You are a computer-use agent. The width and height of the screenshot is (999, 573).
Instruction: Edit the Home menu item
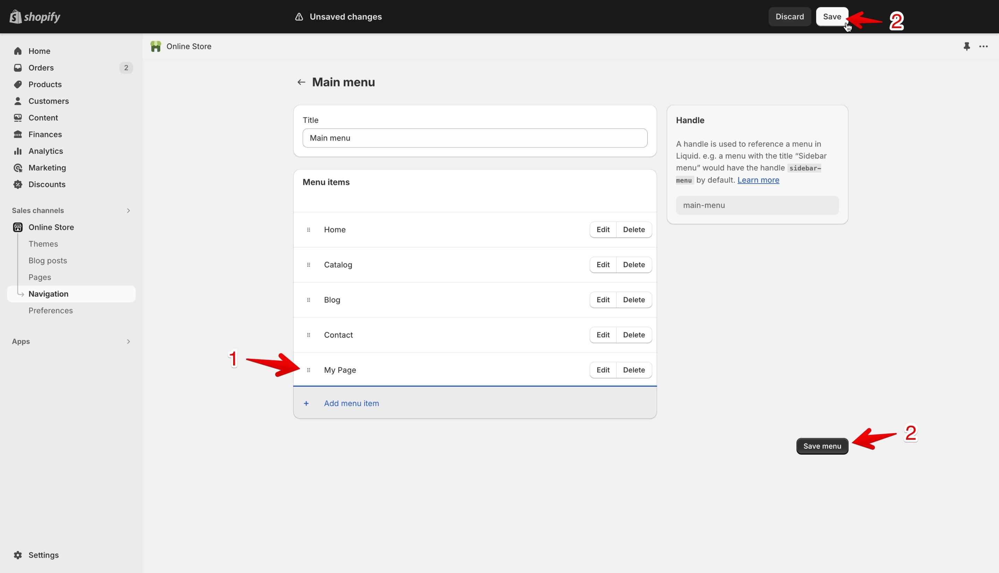[x=603, y=230]
